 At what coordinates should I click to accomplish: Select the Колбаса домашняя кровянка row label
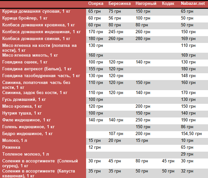pos(38,25)
